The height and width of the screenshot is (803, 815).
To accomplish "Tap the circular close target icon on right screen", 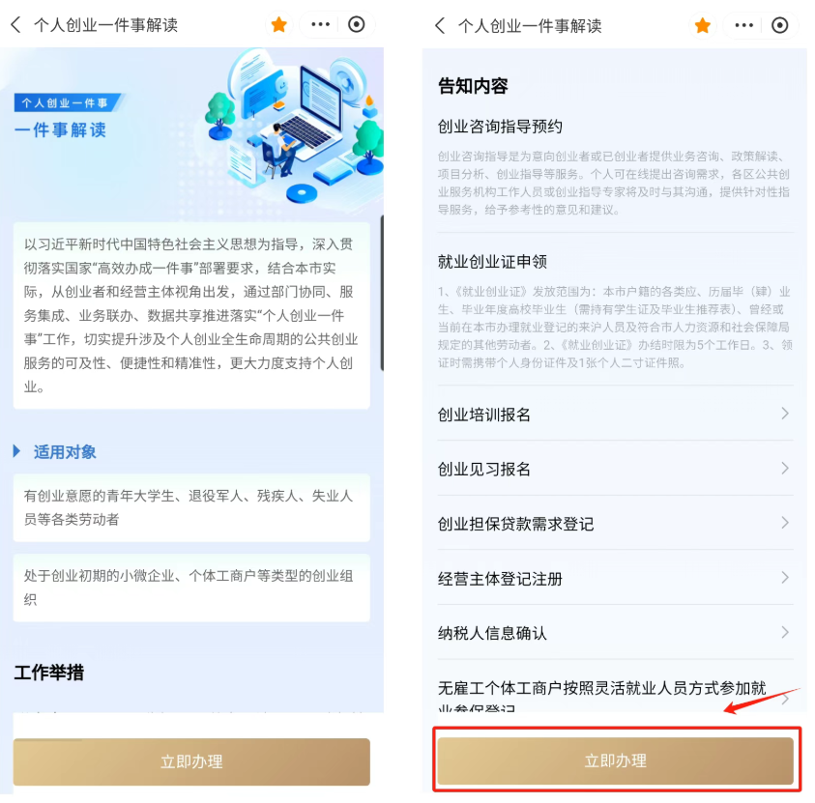I will [779, 25].
